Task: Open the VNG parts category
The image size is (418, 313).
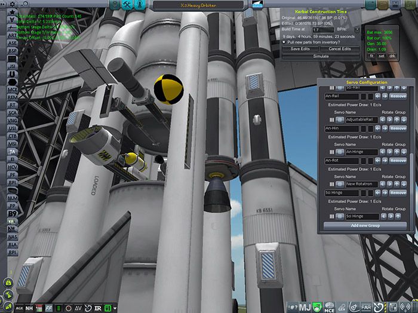Action: (13, 121)
